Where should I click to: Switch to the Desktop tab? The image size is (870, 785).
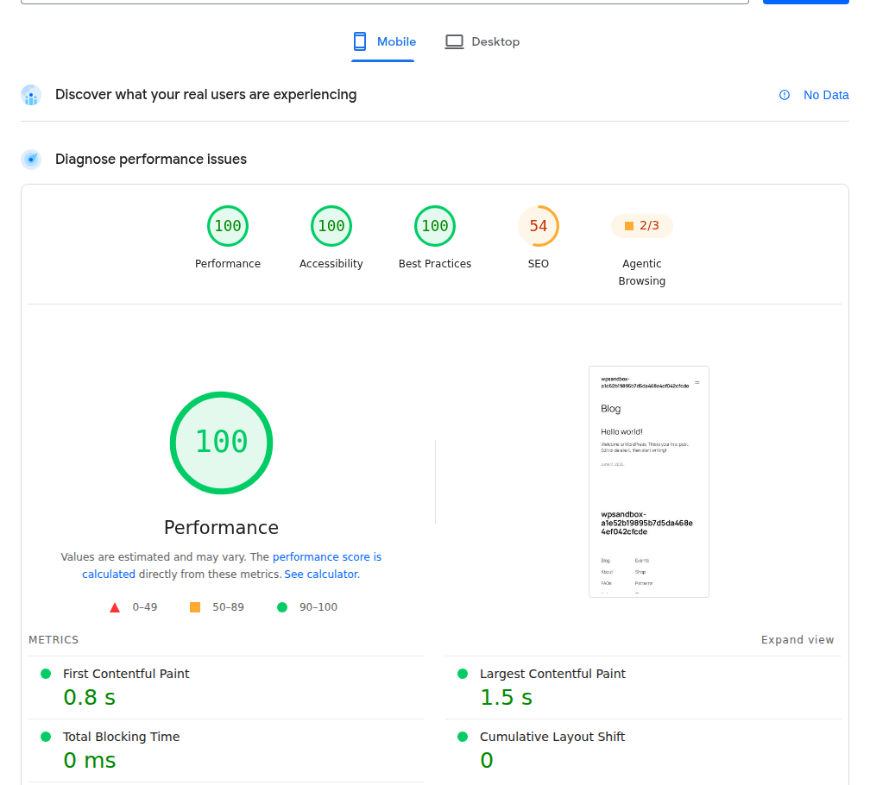[482, 42]
